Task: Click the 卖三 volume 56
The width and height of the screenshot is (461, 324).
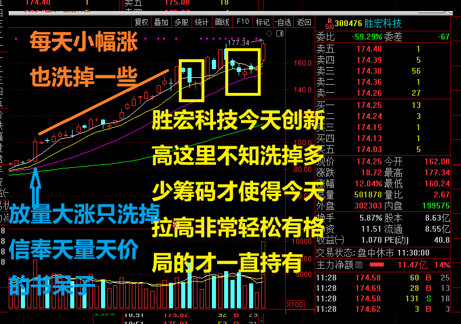Action: click(416, 71)
